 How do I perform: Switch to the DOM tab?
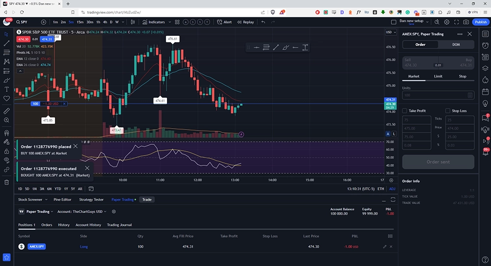coord(456,45)
